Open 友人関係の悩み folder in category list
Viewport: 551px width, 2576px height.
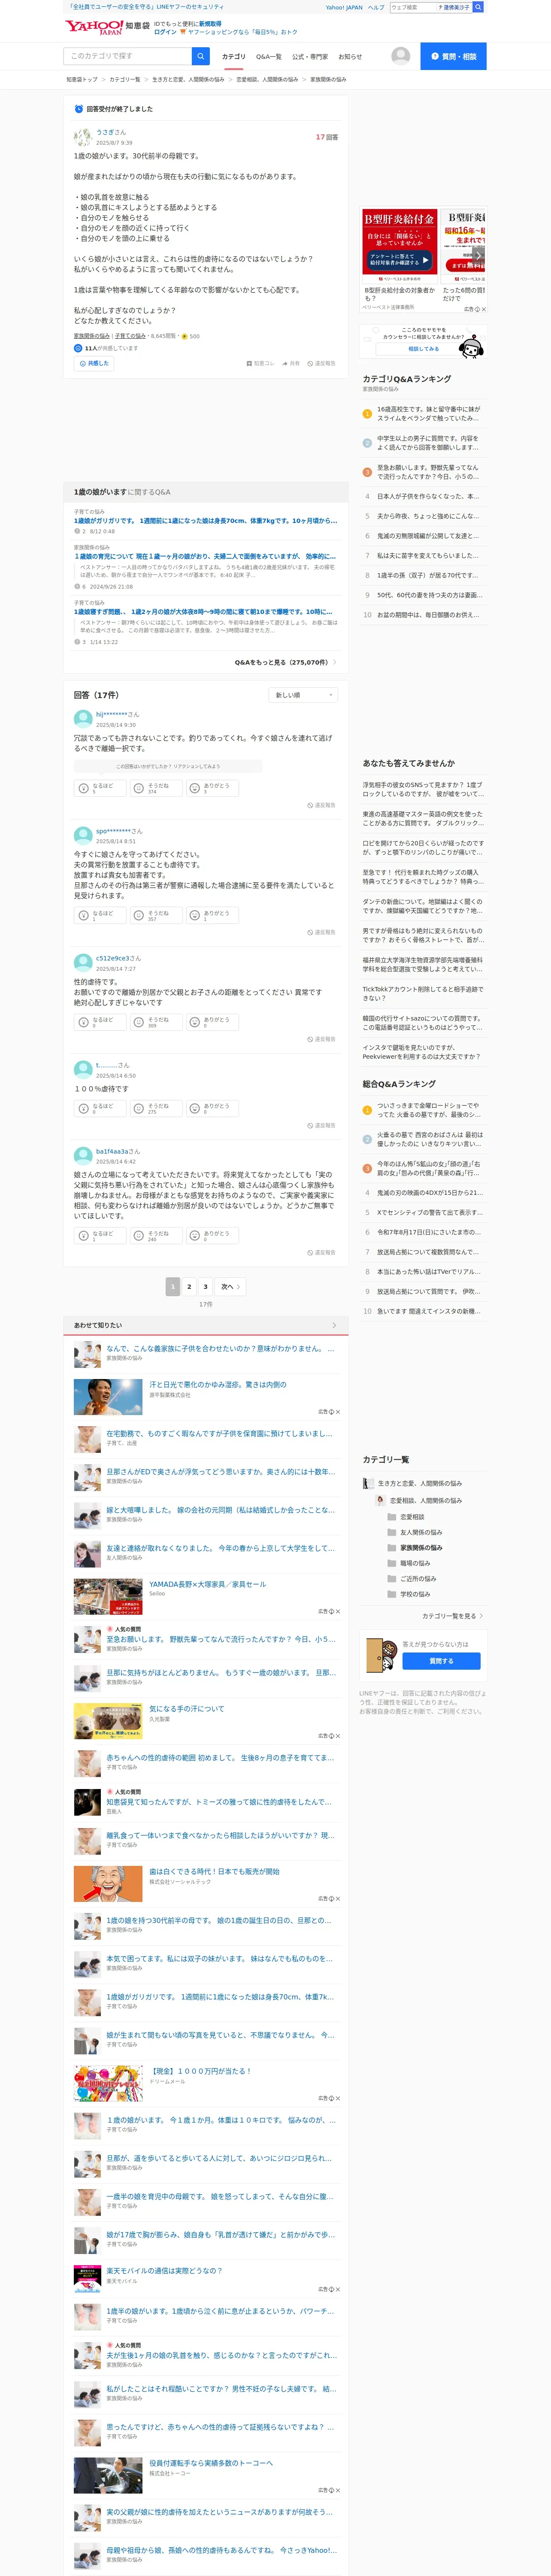415,1532
